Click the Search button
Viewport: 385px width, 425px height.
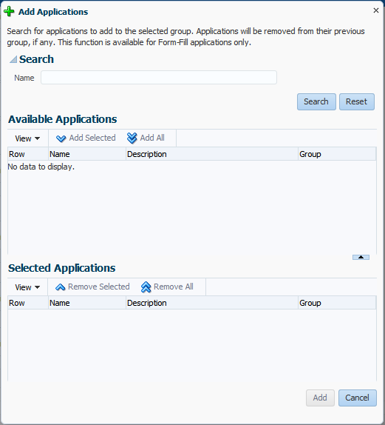pyautogui.click(x=316, y=101)
